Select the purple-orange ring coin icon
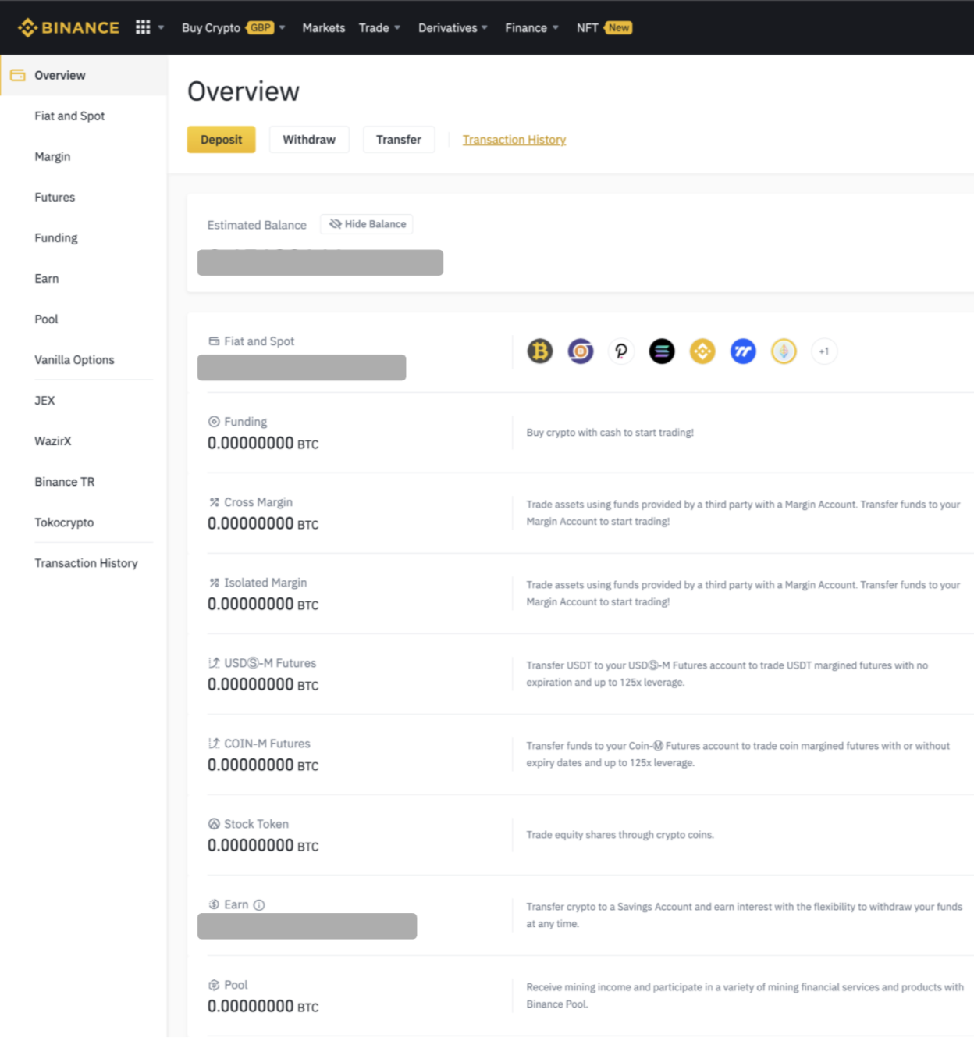974x1045 pixels. [581, 351]
